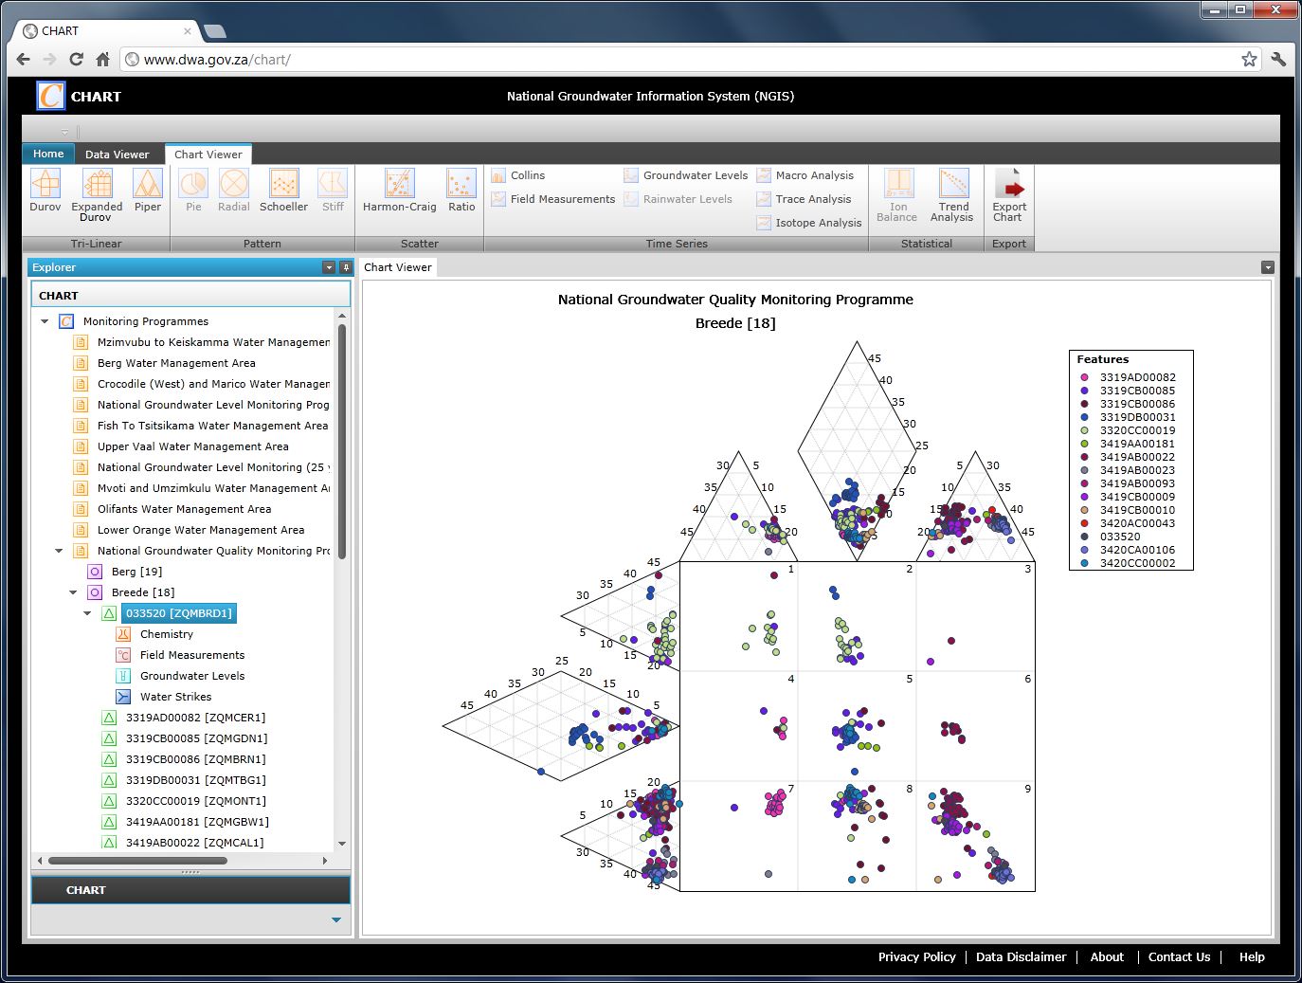Open Isotope Analysis time series
This screenshot has width=1302, height=983.
pyautogui.click(x=809, y=223)
